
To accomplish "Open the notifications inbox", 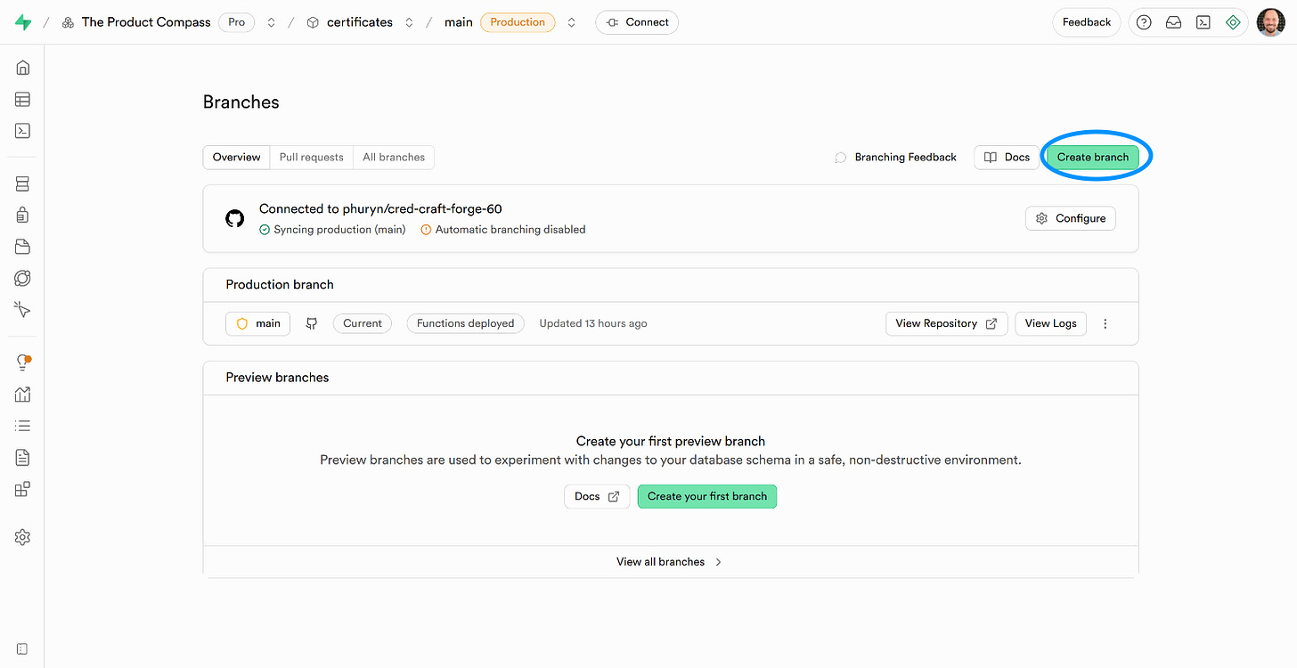I will coord(1173,21).
